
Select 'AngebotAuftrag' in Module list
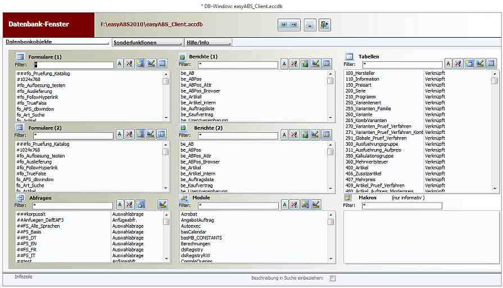(197, 220)
